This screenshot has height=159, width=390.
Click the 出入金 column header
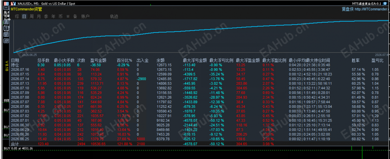[142, 60]
